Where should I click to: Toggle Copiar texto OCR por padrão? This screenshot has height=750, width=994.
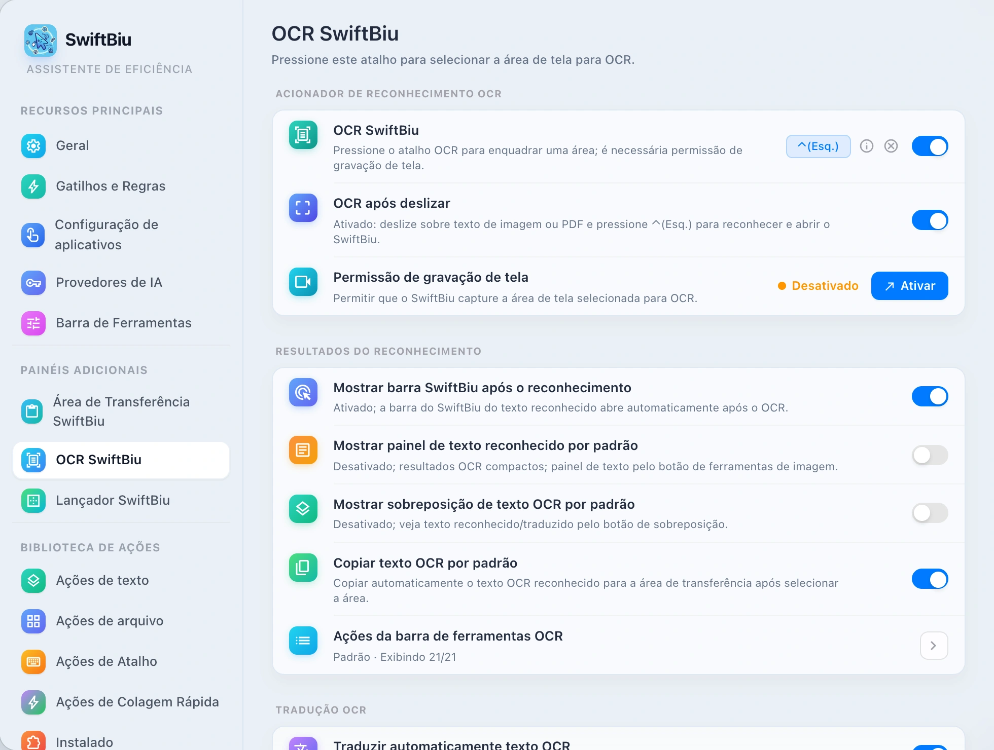pyautogui.click(x=930, y=579)
